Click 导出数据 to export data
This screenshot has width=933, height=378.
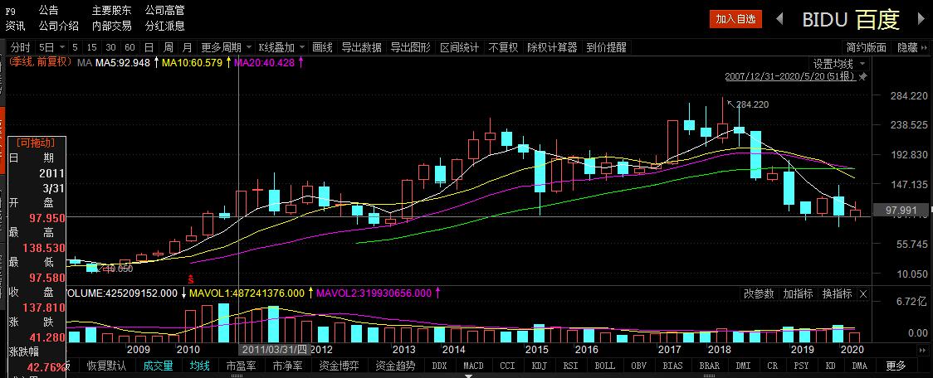pos(361,47)
